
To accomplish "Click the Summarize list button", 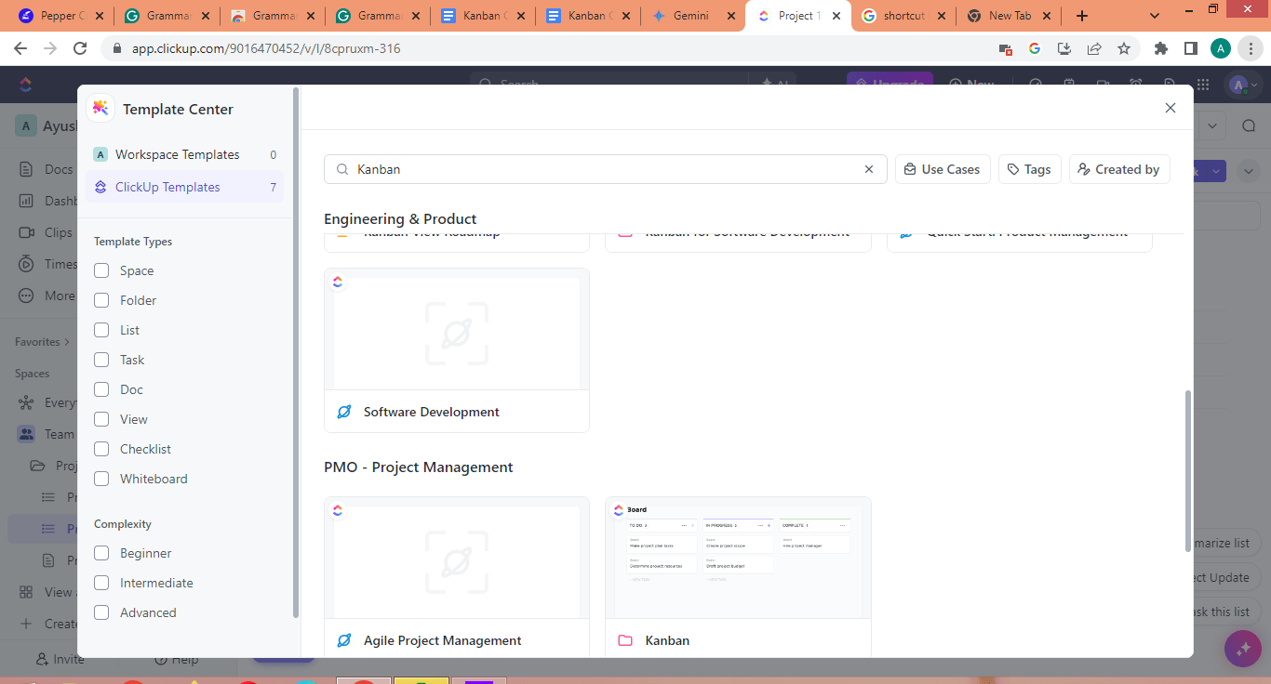I will [1220, 543].
